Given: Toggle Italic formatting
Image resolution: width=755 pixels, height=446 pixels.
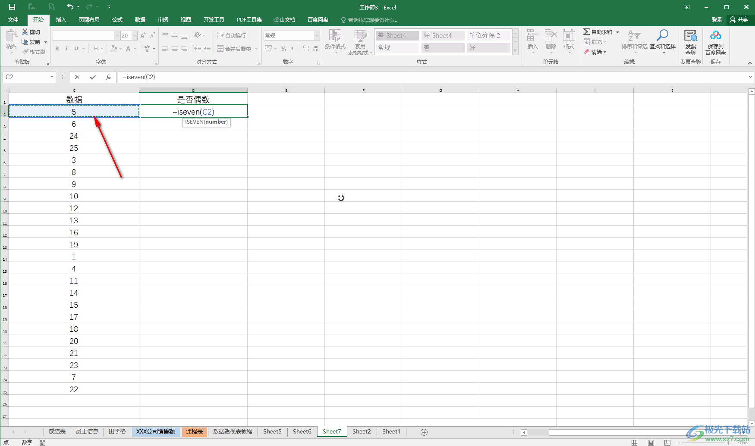Looking at the screenshot, I should pos(66,49).
